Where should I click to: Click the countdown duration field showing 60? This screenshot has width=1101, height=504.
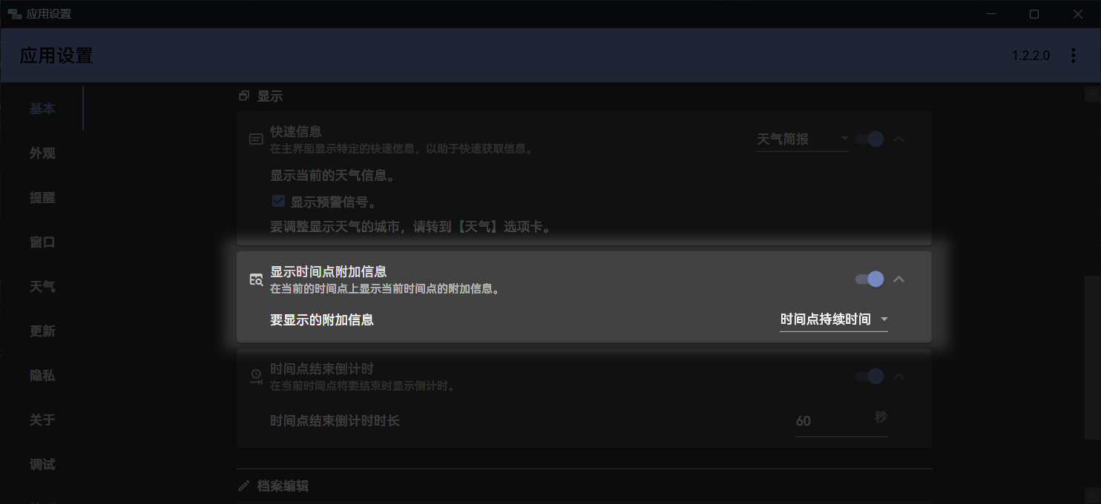[x=829, y=421]
